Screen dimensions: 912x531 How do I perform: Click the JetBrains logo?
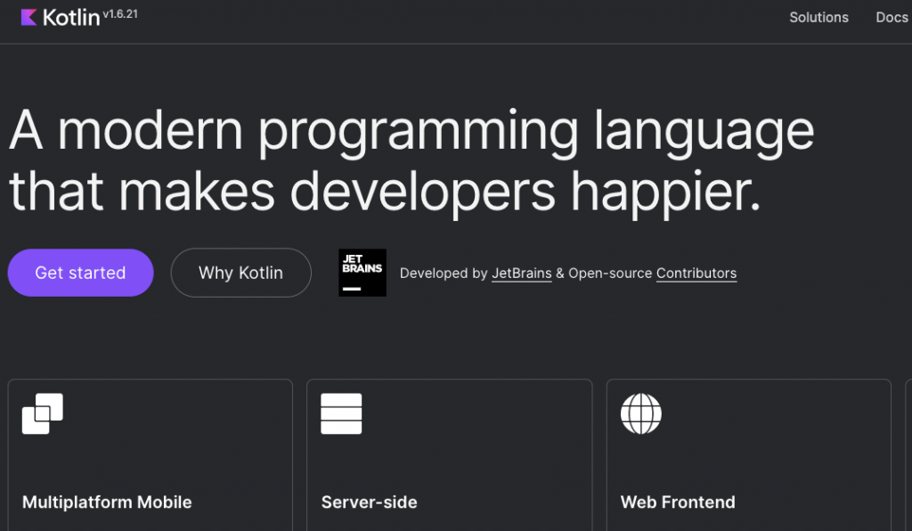[x=362, y=273]
